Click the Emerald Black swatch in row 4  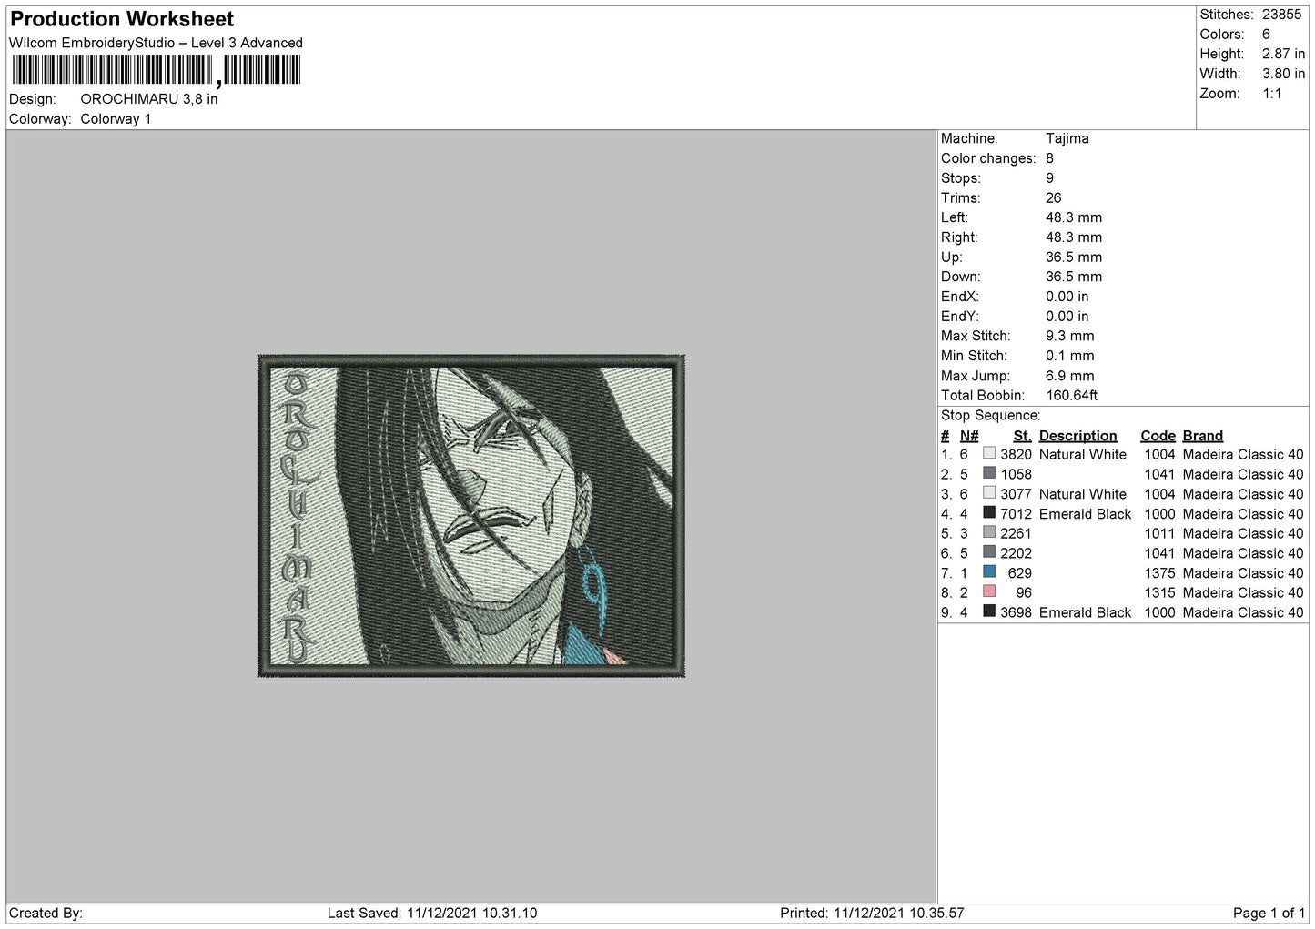[989, 512]
